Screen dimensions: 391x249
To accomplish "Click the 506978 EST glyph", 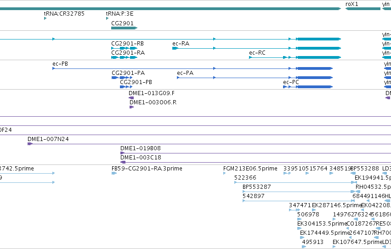I will tap(299, 219).
